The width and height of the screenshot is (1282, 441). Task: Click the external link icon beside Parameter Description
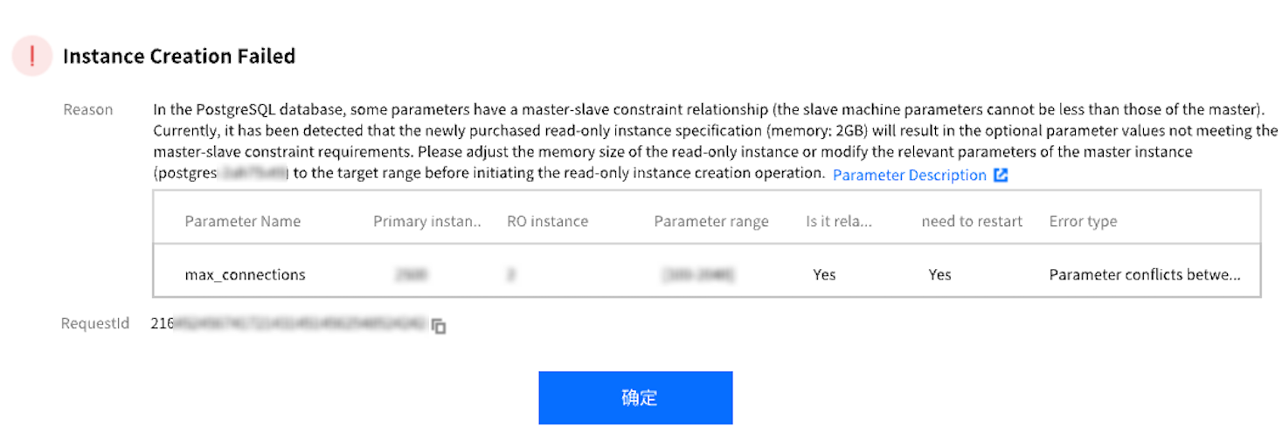[1001, 175]
